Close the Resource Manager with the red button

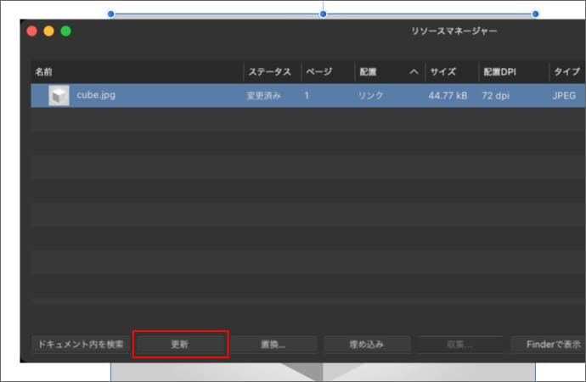[x=31, y=31]
